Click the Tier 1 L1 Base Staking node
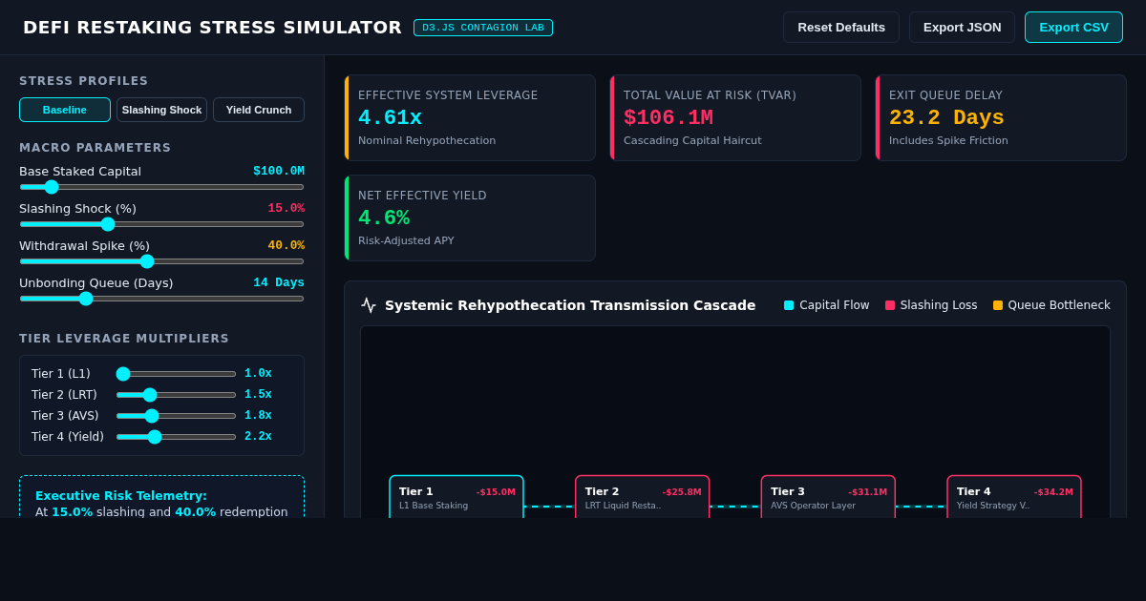Image resolution: width=1146 pixels, height=601 pixels. click(456, 497)
